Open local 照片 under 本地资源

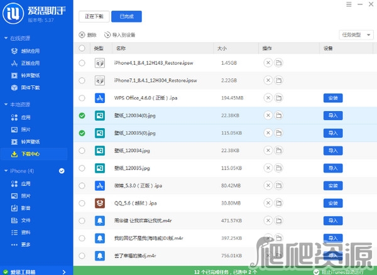(x=21, y=130)
